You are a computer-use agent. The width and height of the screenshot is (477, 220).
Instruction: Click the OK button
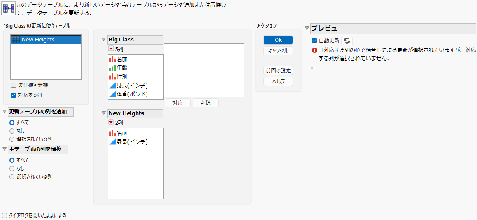pos(278,40)
